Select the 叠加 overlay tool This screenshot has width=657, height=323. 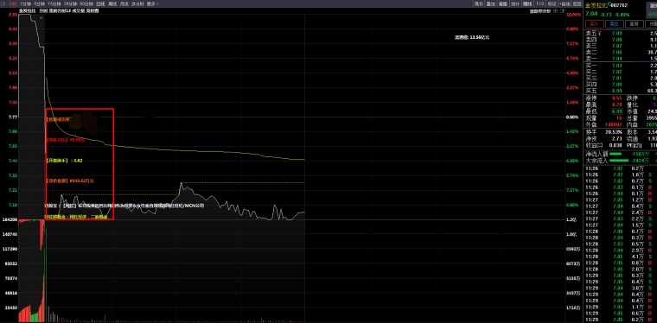[491, 3]
